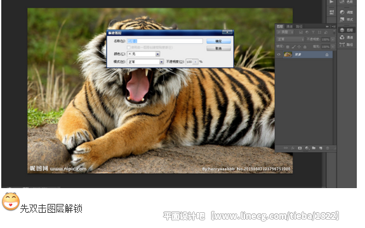Viewport: 365px width, 228px height.
Task: Toggle lock all padlock icon
Action: click(305, 47)
